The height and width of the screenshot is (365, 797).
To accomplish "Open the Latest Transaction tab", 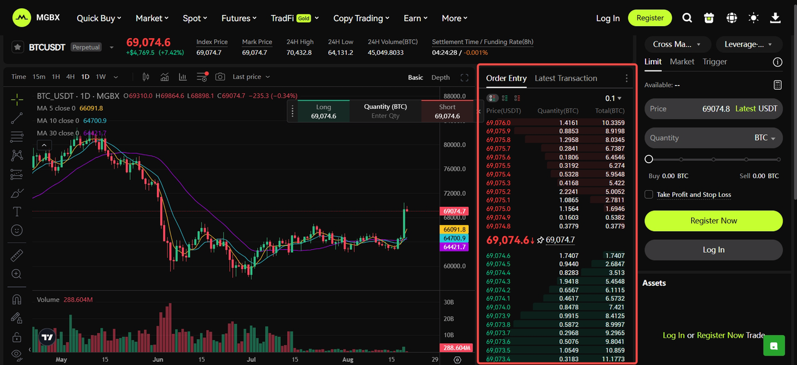I will pyautogui.click(x=566, y=78).
